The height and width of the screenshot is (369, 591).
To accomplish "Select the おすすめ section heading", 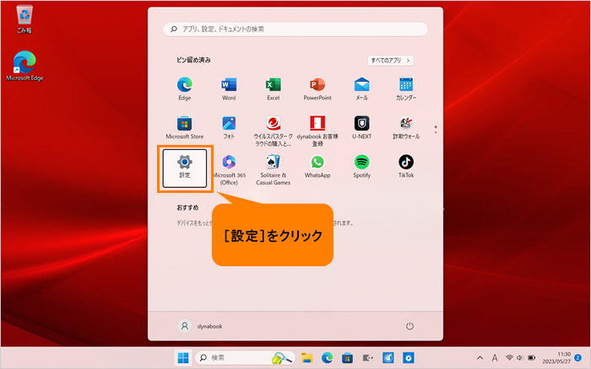I will tap(187, 207).
